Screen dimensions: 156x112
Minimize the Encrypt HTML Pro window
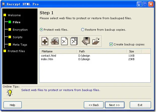[x=139, y=4]
